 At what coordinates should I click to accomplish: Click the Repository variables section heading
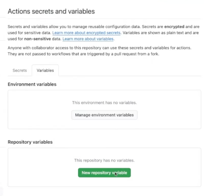point(30,142)
